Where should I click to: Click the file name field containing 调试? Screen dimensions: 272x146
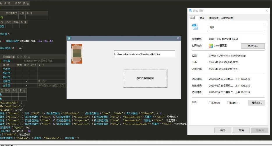coord(237,28)
